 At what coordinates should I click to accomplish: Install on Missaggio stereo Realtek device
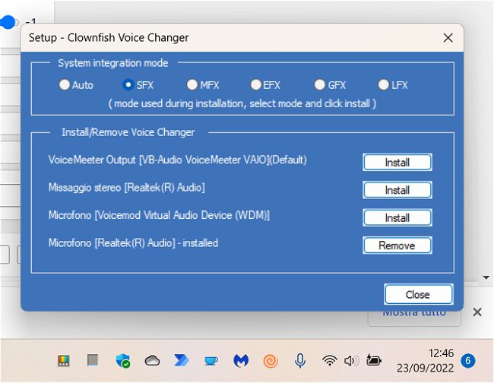coord(397,190)
